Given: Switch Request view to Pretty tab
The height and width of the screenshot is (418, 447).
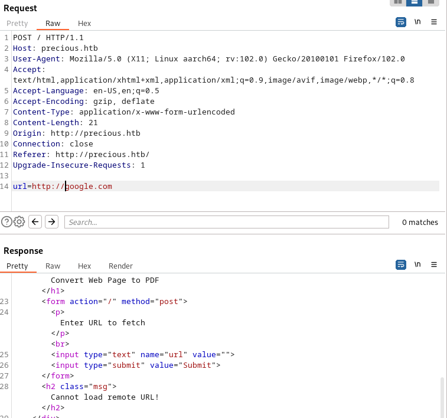Looking at the screenshot, I should (x=17, y=24).
